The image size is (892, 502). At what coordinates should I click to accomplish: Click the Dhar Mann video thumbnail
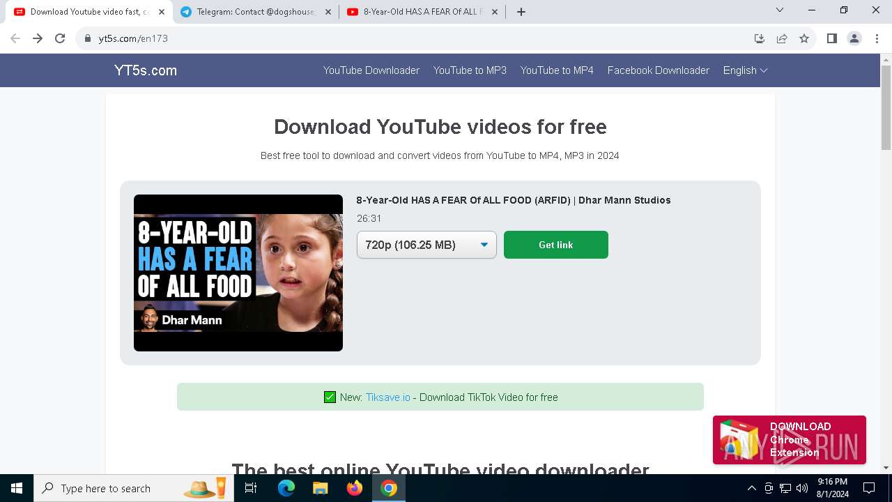(x=238, y=273)
